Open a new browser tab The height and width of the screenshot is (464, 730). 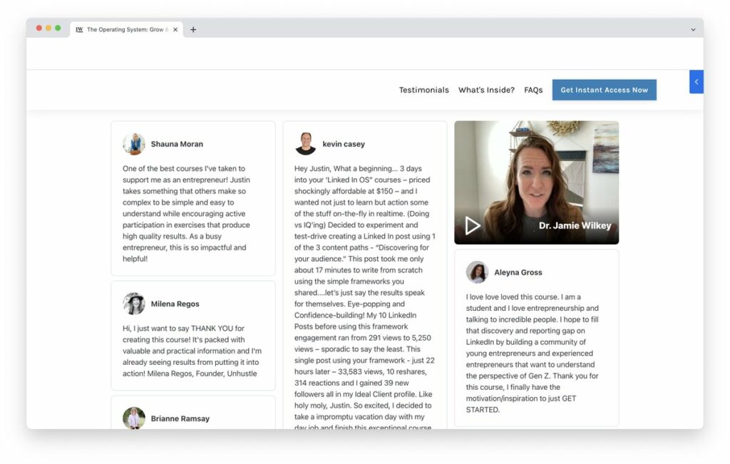coord(193,30)
